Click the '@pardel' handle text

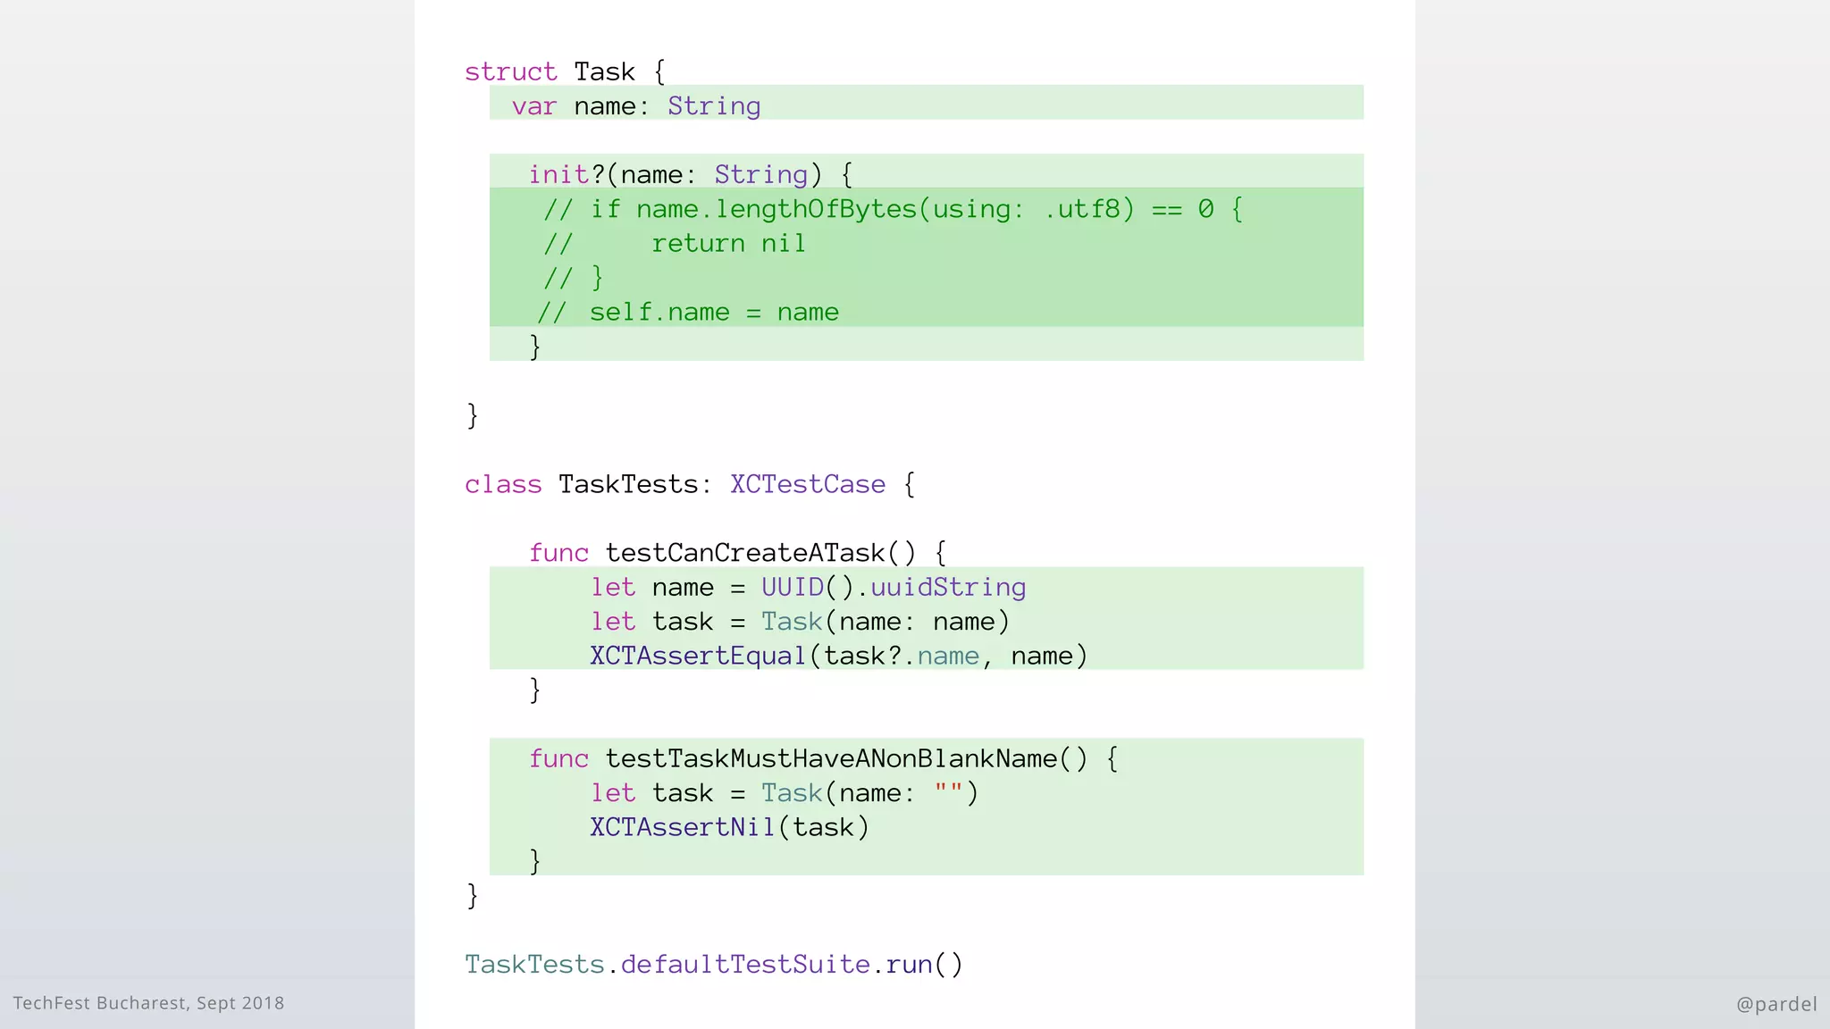point(1776,1004)
